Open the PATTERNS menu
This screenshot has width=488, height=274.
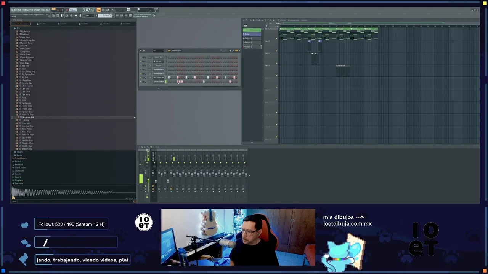click(x=25, y=10)
